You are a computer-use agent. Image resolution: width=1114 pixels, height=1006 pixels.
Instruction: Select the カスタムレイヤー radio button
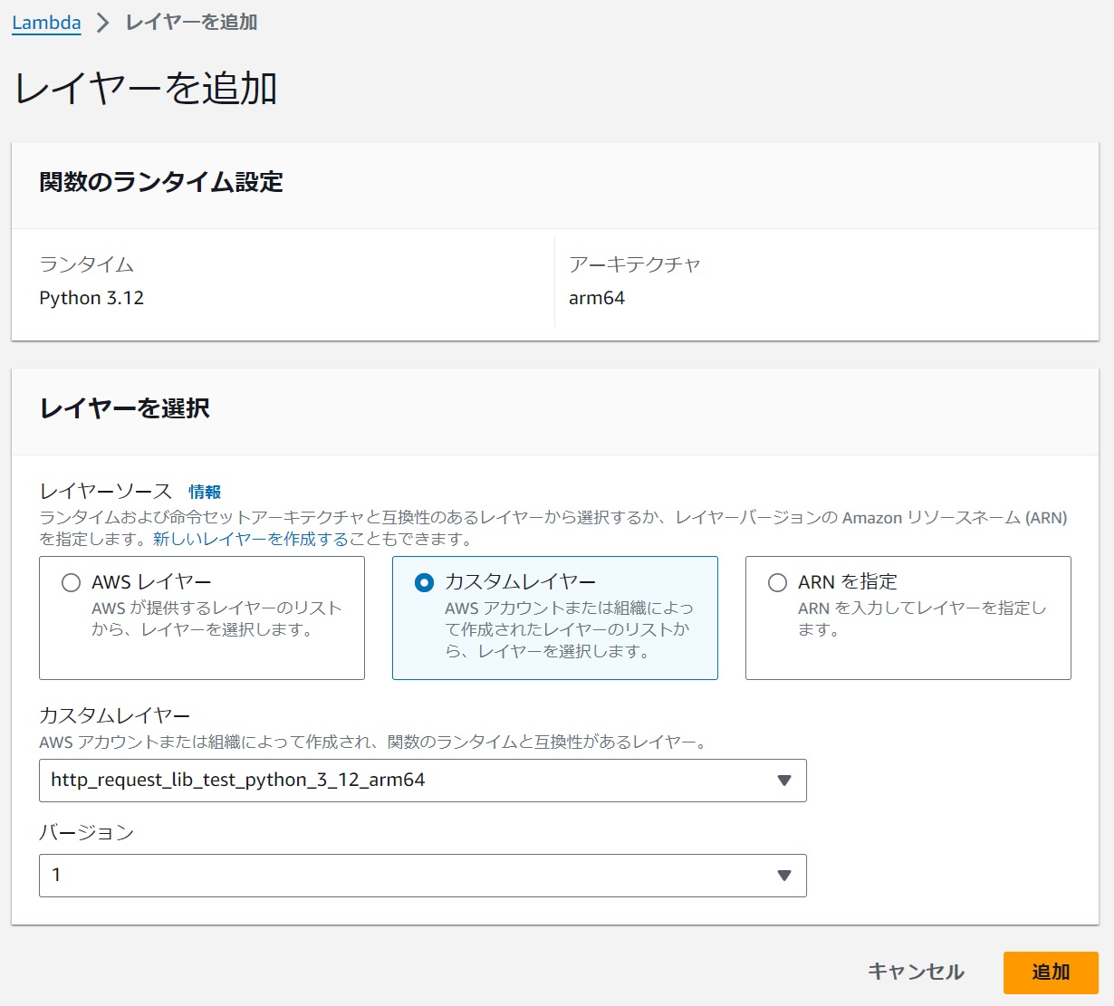point(425,582)
